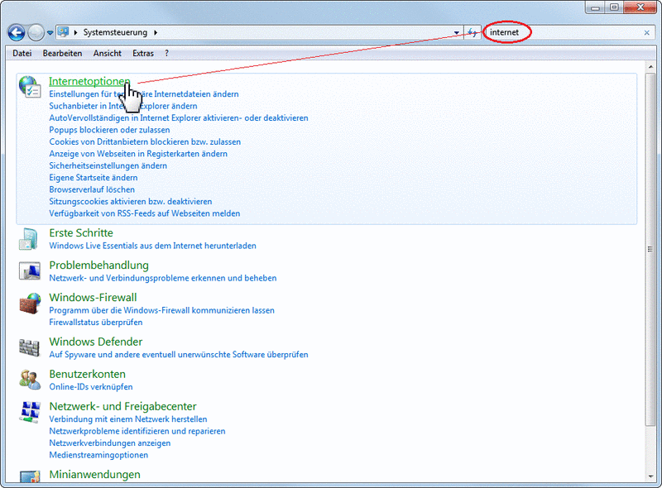Open the Windows-Firewall heading

pyautogui.click(x=93, y=298)
